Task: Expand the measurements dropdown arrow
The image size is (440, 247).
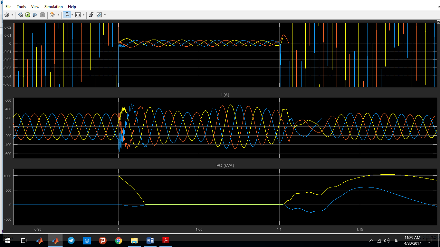Action: pyautogui.click(x=105, y=15)
